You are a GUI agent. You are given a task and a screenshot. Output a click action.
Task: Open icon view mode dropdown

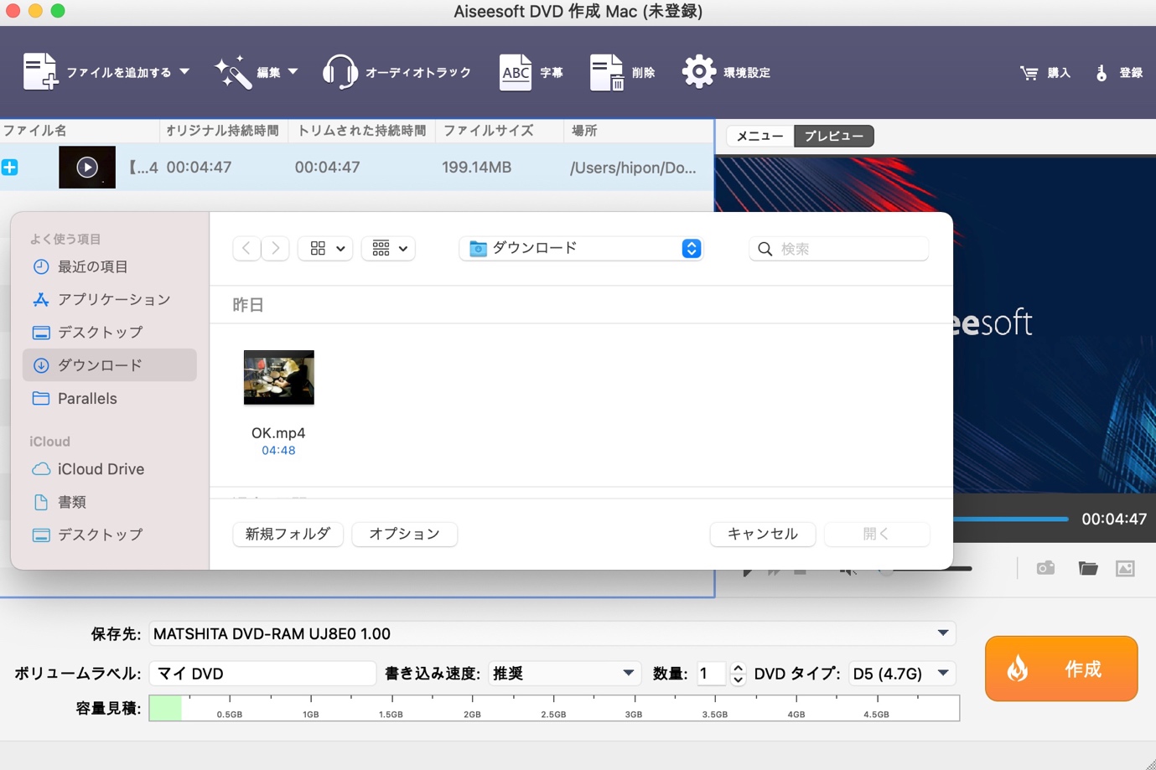coord(326,249)
